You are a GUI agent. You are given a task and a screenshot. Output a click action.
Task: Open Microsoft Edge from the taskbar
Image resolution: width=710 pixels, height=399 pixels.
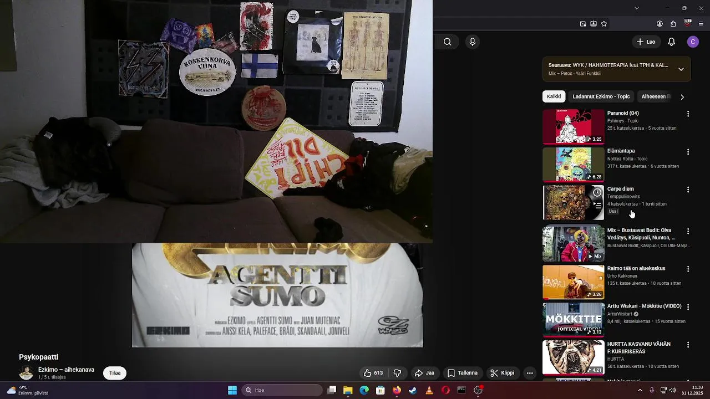364,390
